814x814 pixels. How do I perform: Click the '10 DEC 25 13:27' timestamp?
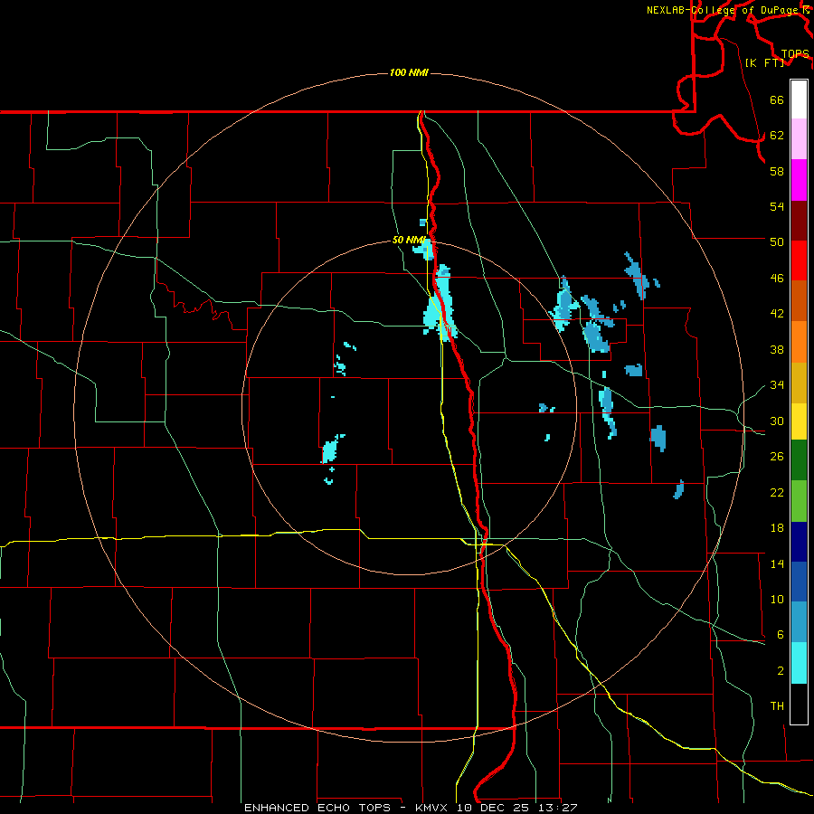pyautogui.click(x=517, y=808)
